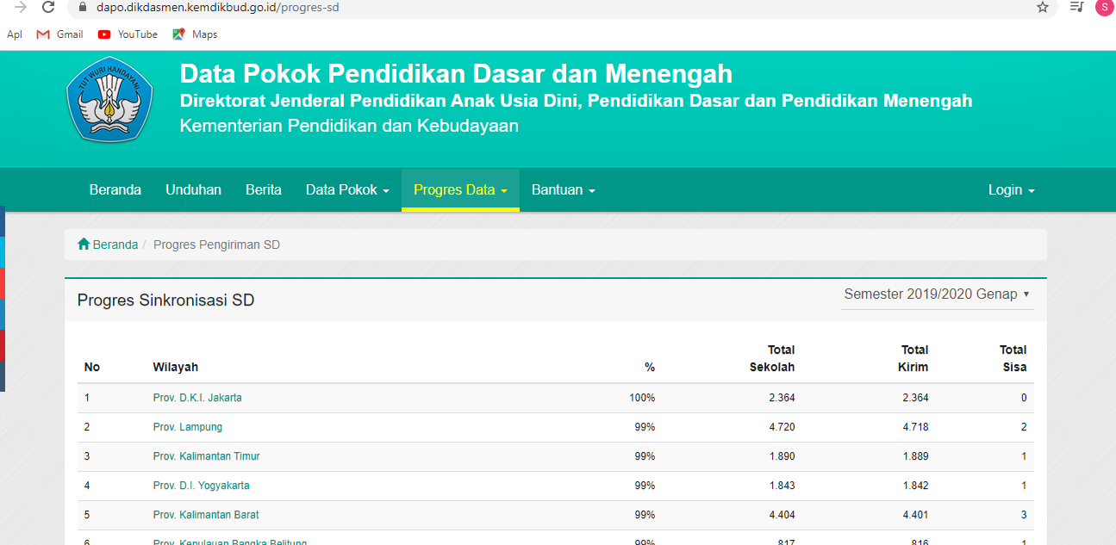Open Gmail from the bookmarks bar
This screenshot has width=1116, height=545.
tap(59, 34)
